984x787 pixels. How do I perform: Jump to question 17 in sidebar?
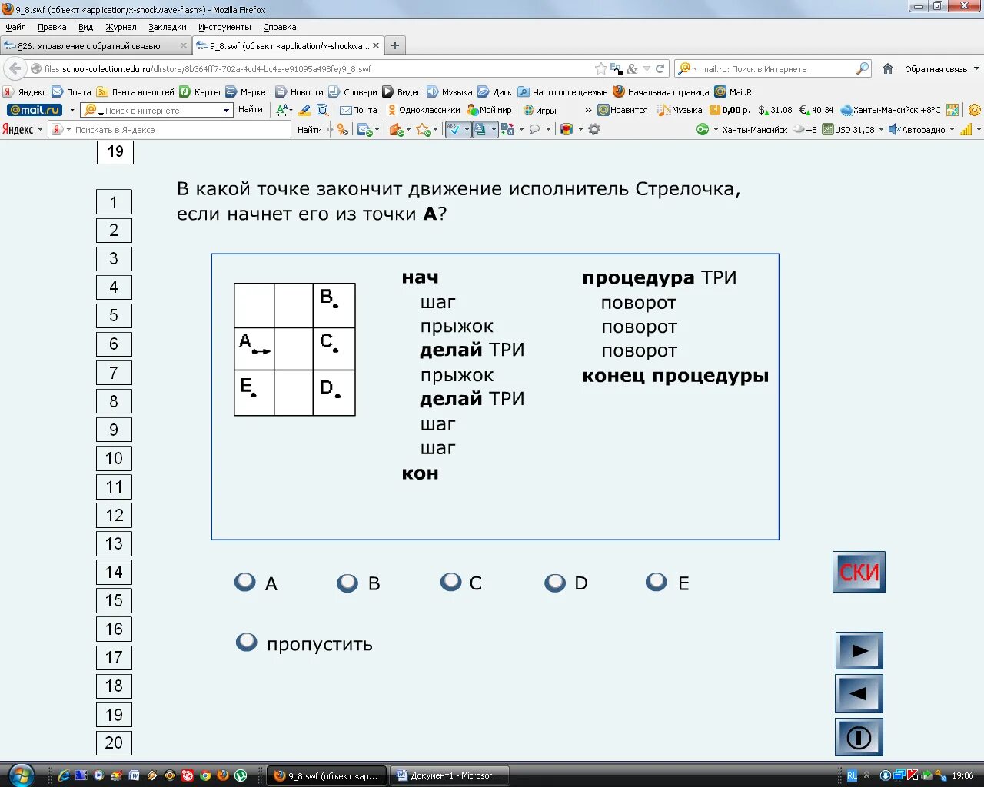(114, 657)
